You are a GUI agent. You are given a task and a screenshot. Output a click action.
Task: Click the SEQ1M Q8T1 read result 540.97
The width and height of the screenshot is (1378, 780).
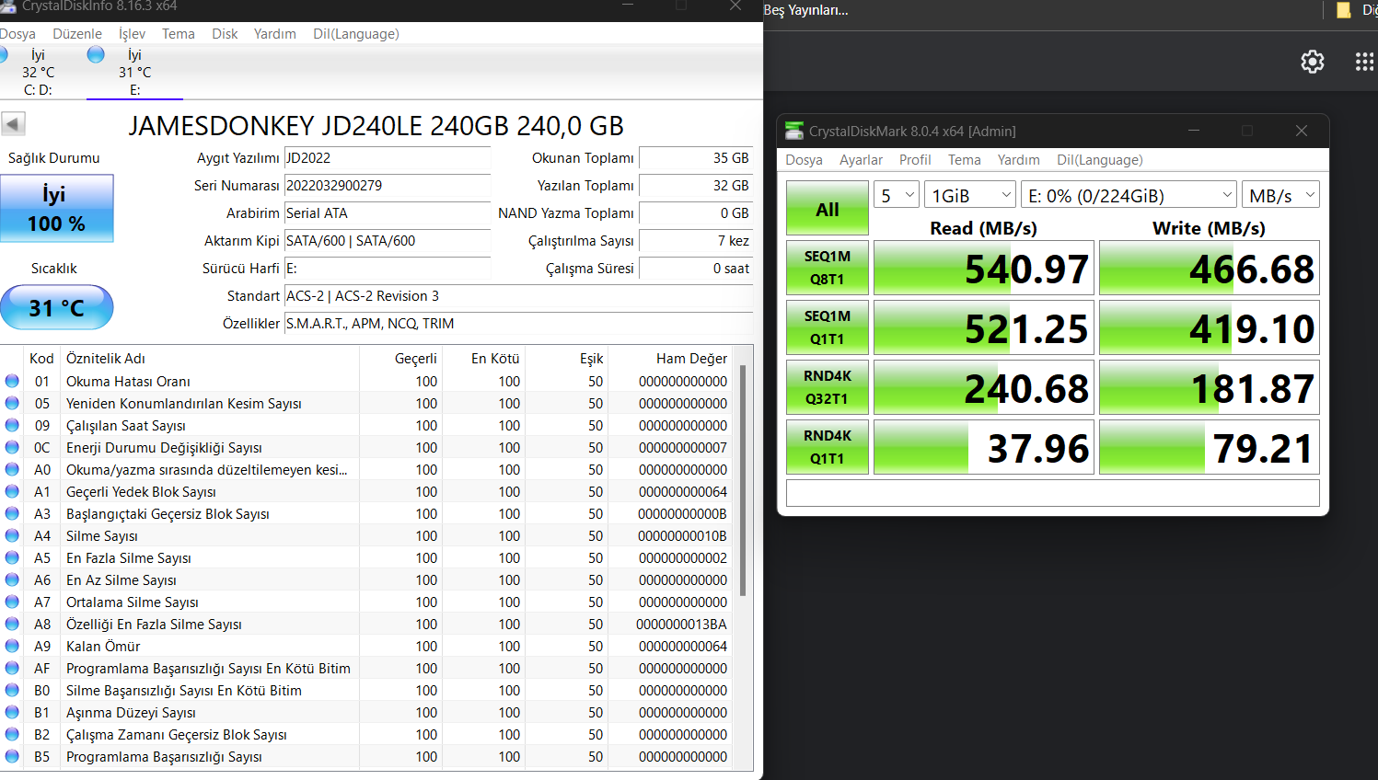pyautogui.click(x=984, y=268)
